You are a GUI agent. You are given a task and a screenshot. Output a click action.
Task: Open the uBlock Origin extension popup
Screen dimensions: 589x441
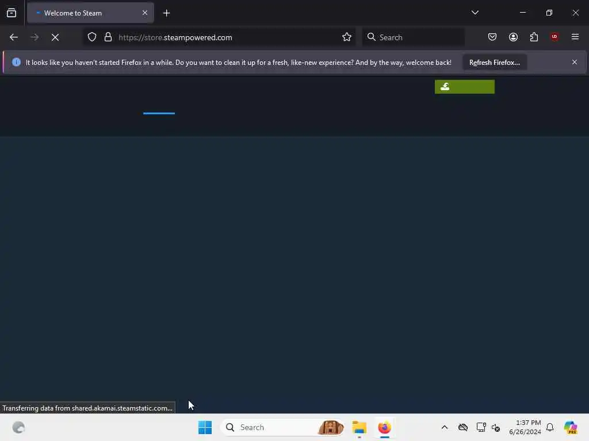click(x=554, y=37)
